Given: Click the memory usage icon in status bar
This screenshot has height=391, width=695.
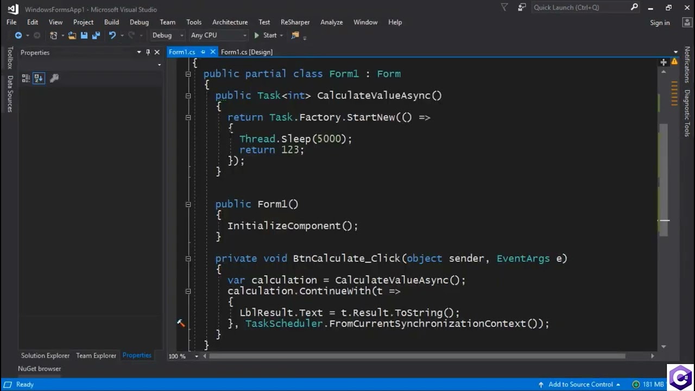Looking at the screenshot, I should coord(636,384).
